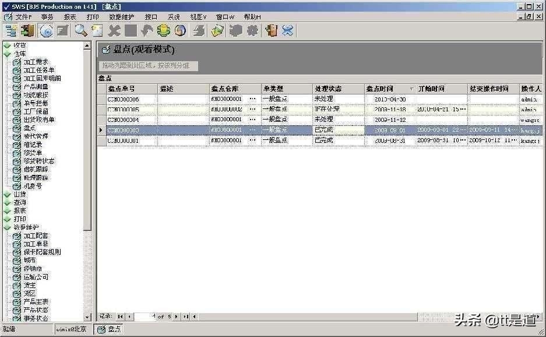546x337 pixels.
Task: Click the green-arrow door toolbar icon
Action: (x=28, y=31)
